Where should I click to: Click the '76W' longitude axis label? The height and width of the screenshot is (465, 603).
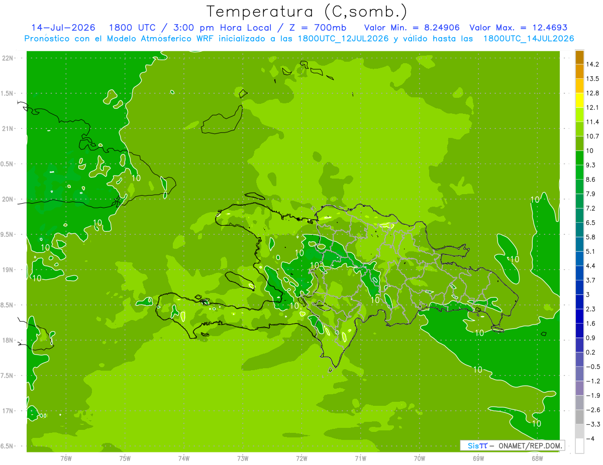[x=66, y=458]
